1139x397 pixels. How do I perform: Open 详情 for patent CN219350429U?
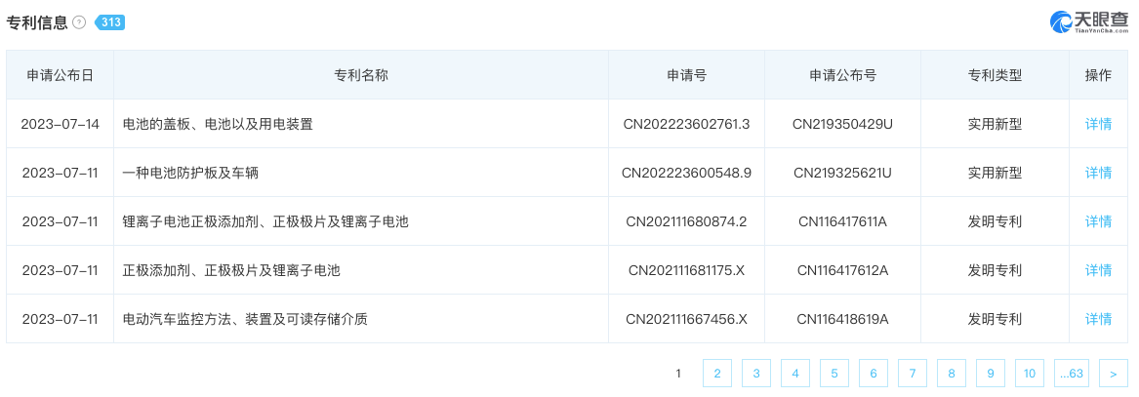tap(1098, 124)
